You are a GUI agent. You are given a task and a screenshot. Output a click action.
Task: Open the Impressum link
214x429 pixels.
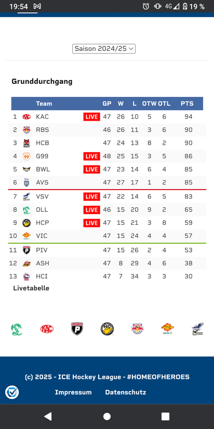tap(73, 393)
